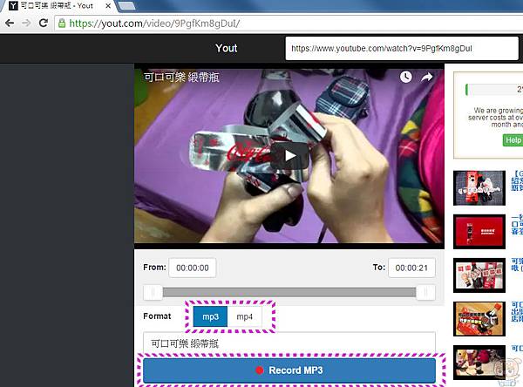Open the first related video thumbnail
The height and width of the screenshot is (387, 523).
479,187
